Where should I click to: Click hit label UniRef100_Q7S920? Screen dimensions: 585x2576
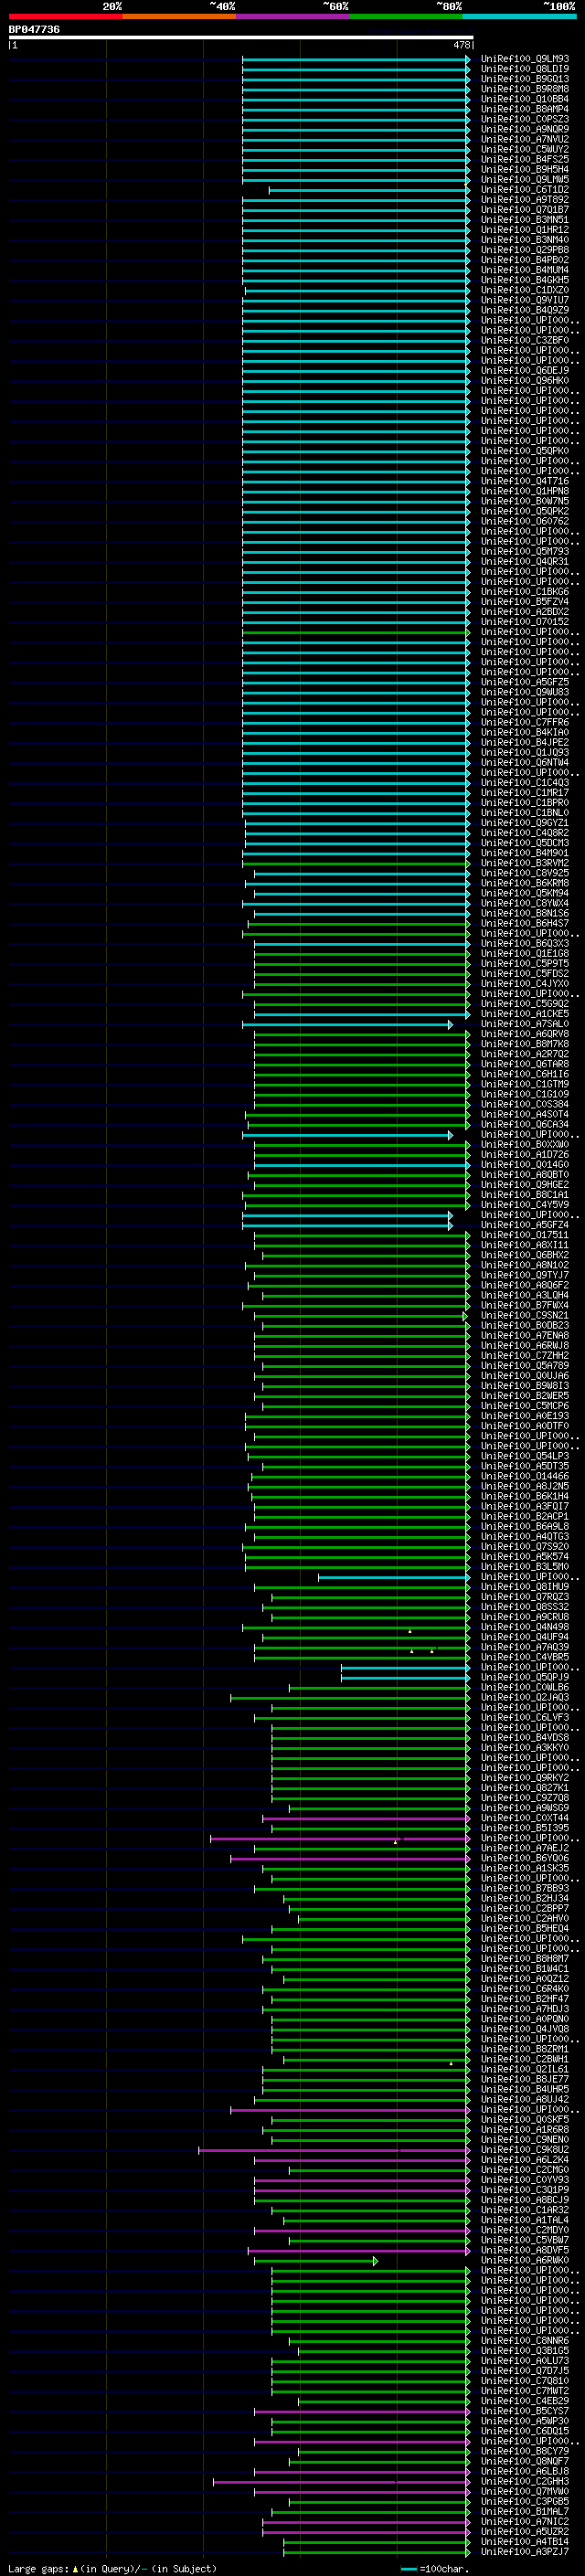point(525,1546)
